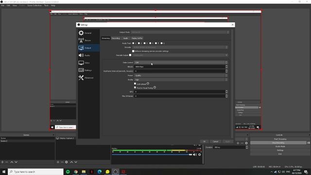Open Encoder dropdown
The height and width of the screenshot is (175, 311).
coord(180,47)
